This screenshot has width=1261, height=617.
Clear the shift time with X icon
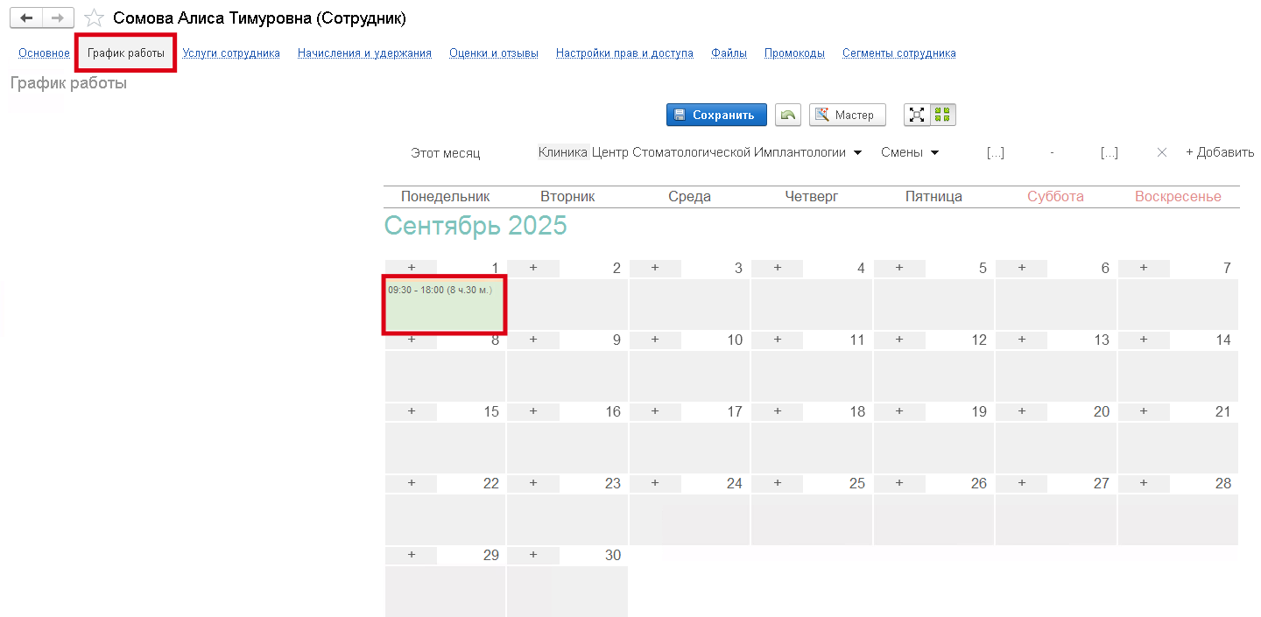pyautogui.click(x=1162, y=152)
